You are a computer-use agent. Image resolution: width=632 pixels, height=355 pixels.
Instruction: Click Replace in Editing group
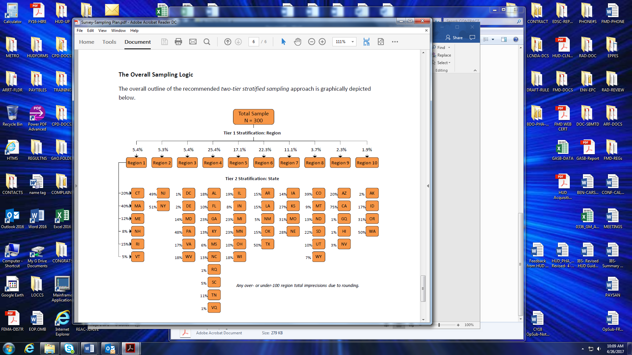point(444,55)
